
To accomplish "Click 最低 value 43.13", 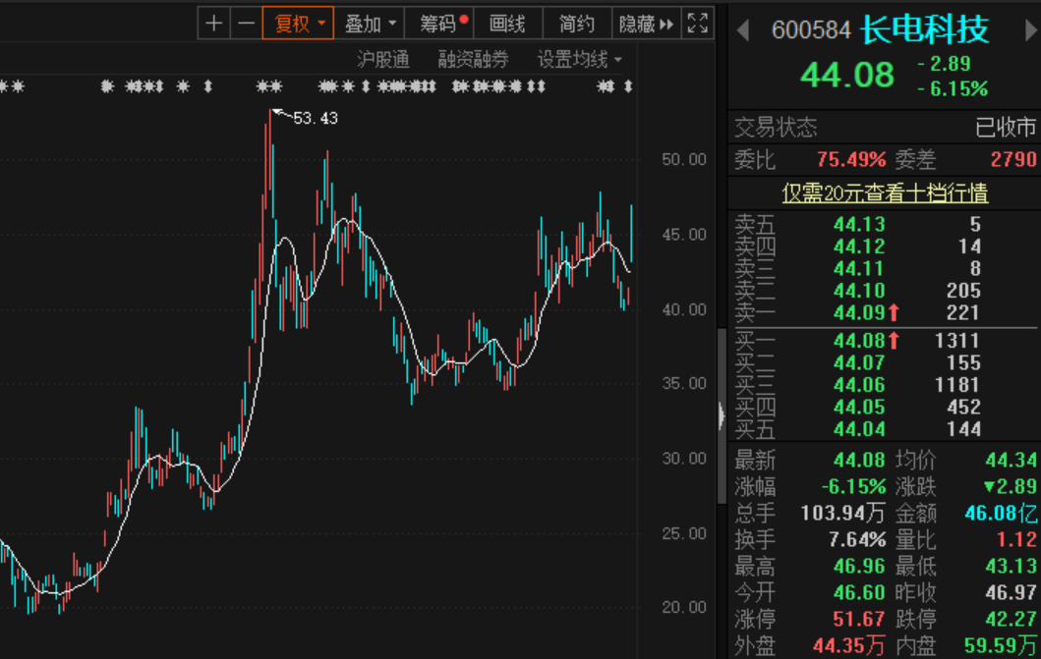I will click(x=1012, y=566).
